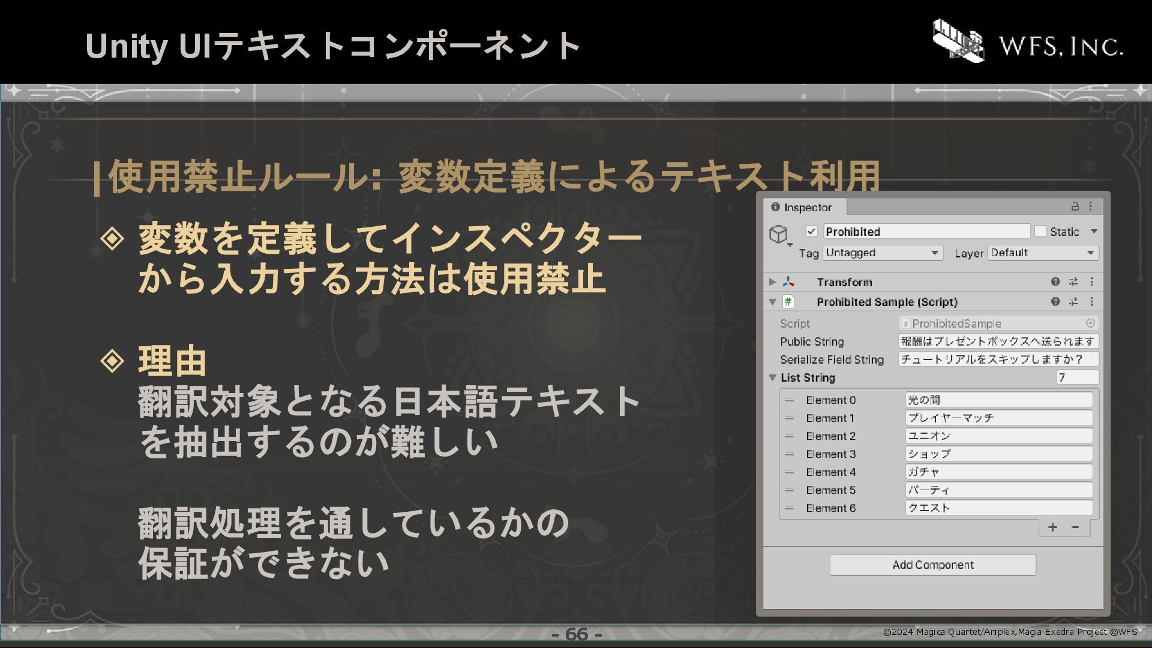1152x648 pixels.
Task: Click drag handle beside Element 6
Action: click(790, 508)
